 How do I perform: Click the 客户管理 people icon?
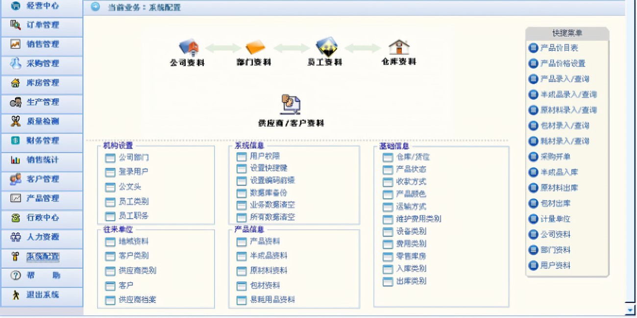tap(16, 179)
